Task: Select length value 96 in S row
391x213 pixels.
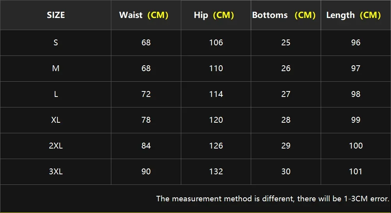Action: [356, 43]
